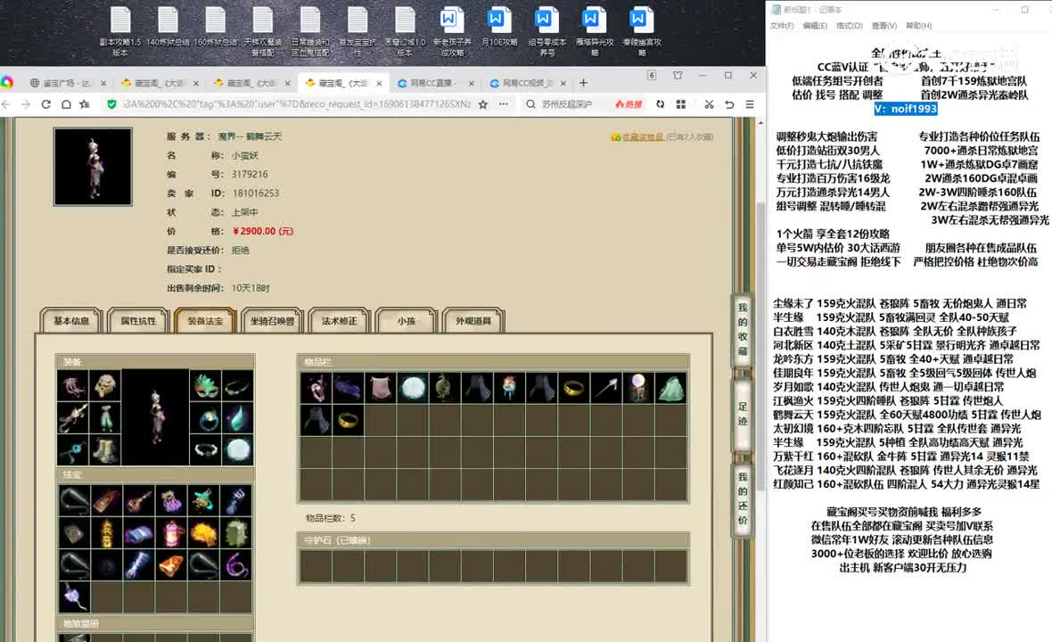Click the pink cape in inventory
Image resolution: width=1052 pixels, height=642 pixels.
pyautogui.click(x=381, y=389)
